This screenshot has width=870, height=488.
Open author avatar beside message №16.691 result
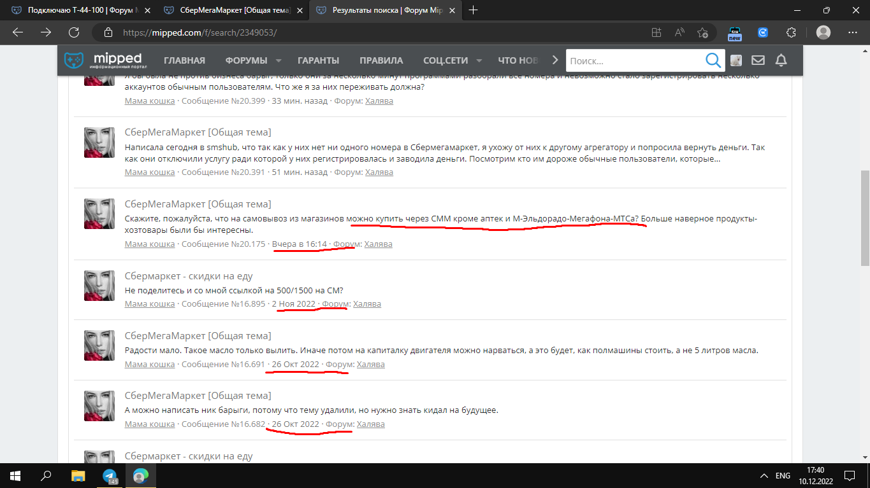pyautogui.click(x=99, y=345)
